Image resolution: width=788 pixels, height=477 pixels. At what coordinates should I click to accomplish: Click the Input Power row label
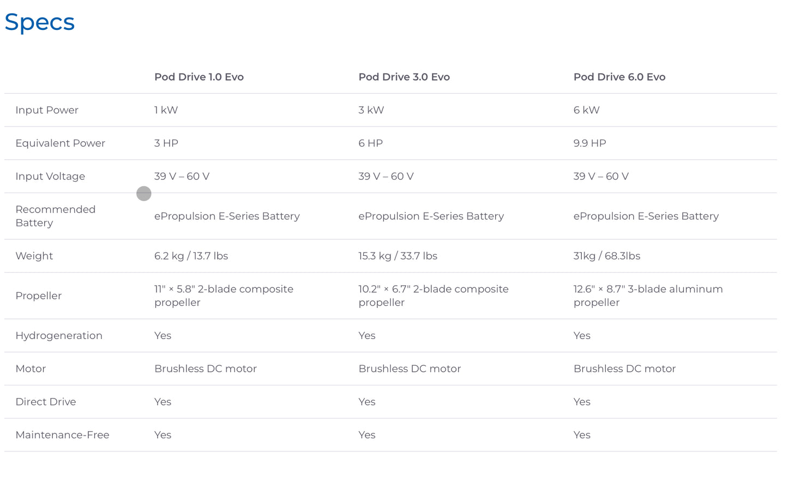pos(47,110)
